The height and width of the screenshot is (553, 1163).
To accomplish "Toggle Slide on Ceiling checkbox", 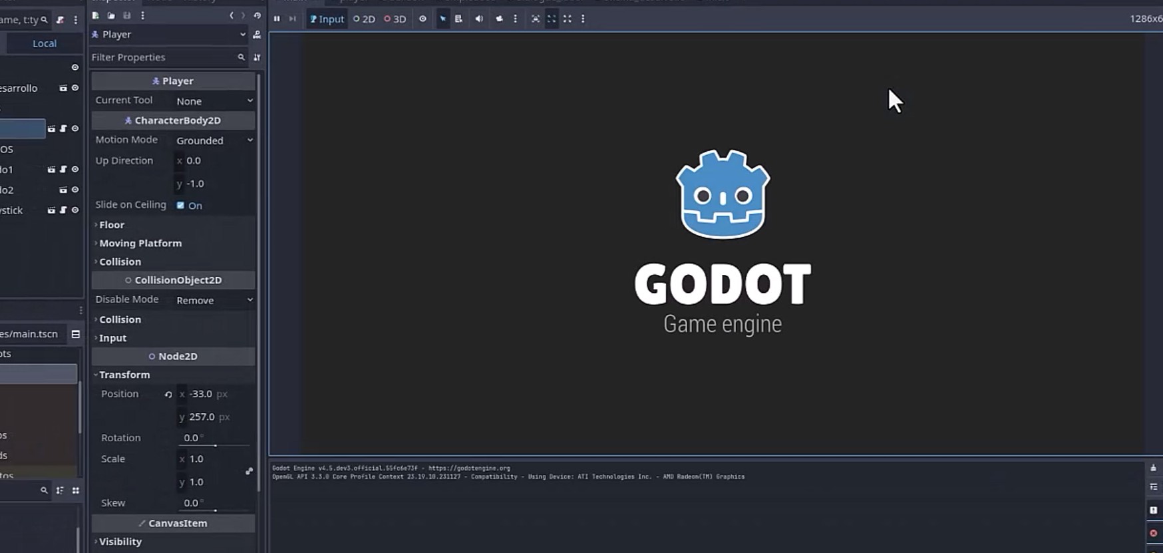I will (180, 206).
